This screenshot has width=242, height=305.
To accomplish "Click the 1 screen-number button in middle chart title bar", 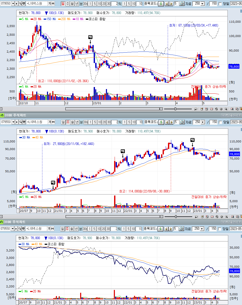I will 223,115.
